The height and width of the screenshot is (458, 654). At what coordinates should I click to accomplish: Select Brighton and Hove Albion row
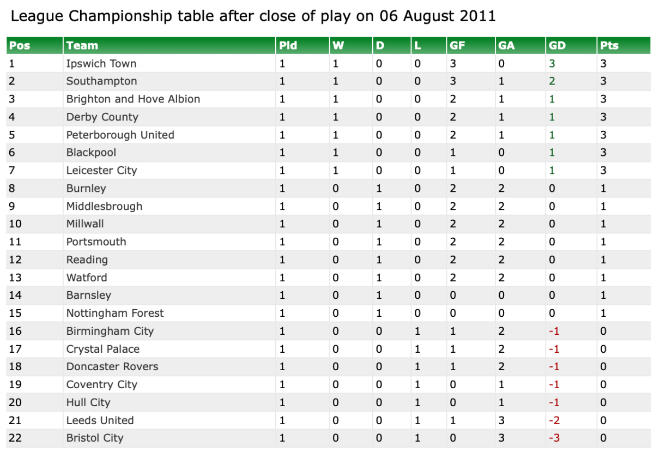[x=133, y=99]
